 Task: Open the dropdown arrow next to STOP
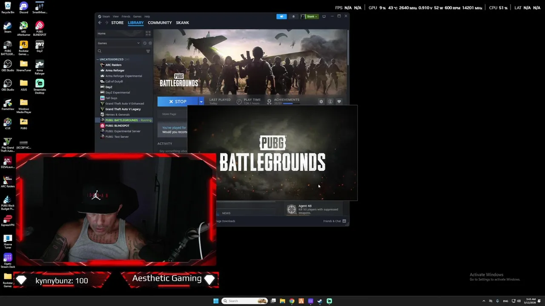click(201, 102)
